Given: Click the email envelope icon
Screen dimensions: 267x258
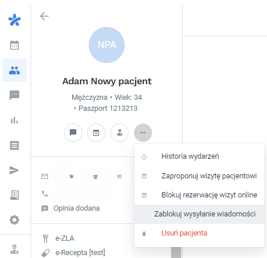Looking at the screenshot, I should (45, 176).
